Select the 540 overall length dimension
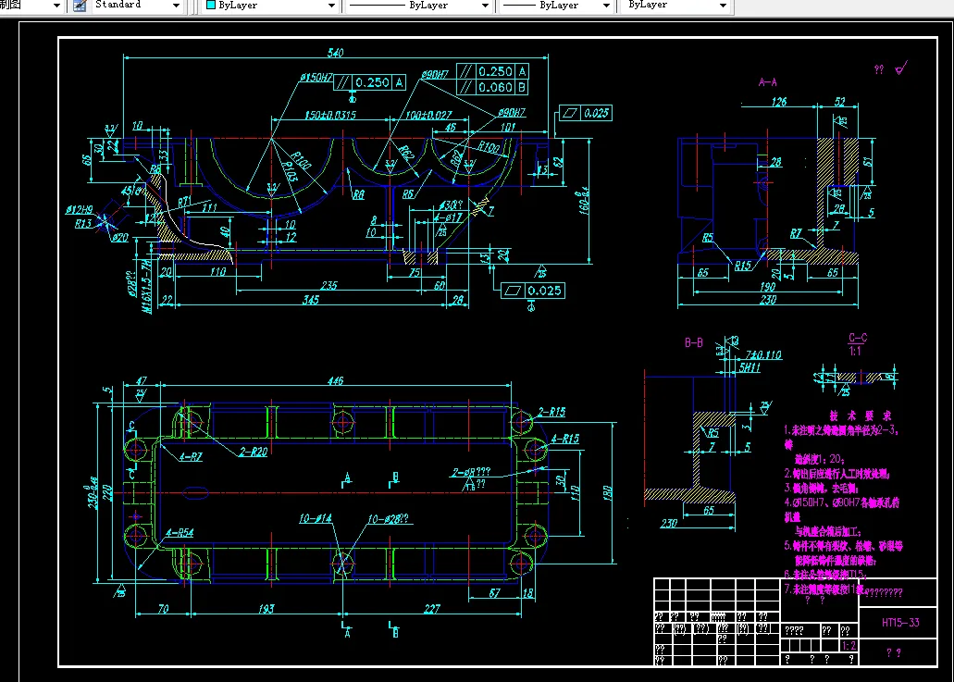The image size is (954, 682). coord(335,53)
